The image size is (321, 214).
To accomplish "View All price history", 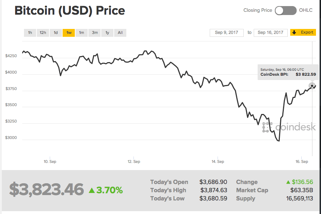I will tap(120, 33).
